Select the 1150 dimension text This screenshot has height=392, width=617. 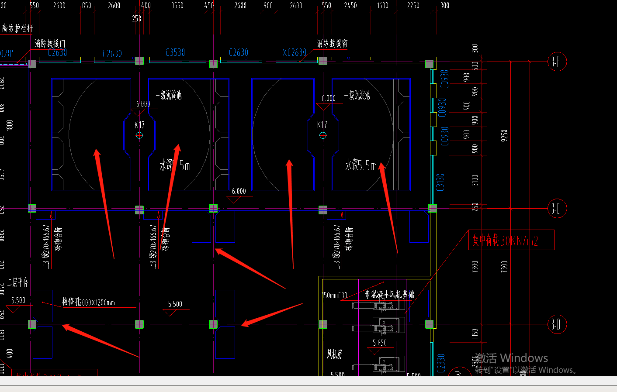coord(475,334)
